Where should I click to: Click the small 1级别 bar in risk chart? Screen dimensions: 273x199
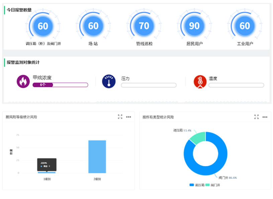tap(47, 172)
